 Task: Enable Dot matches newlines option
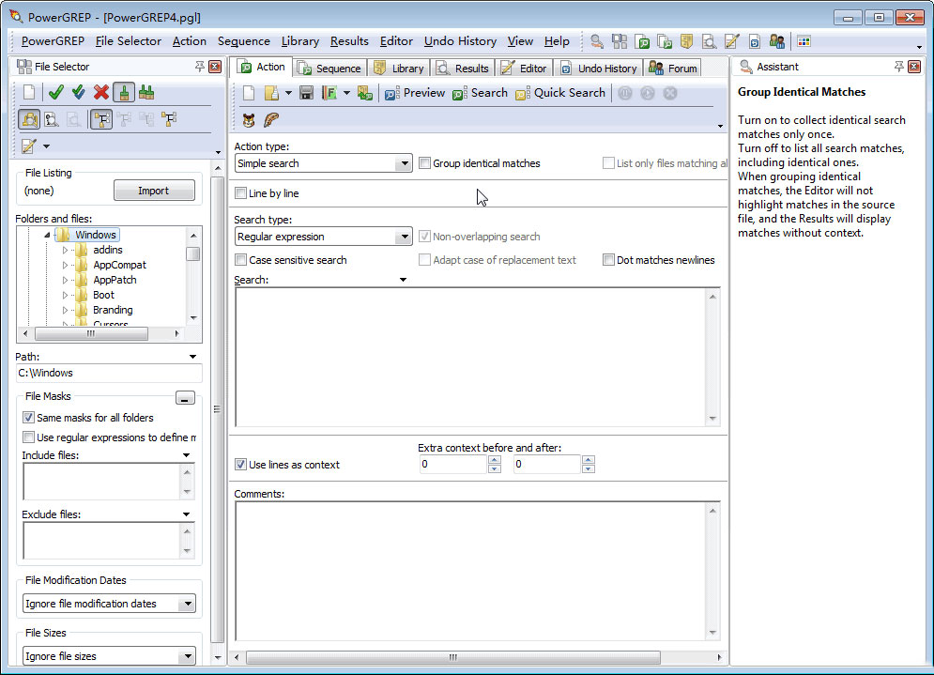[608, 260]
